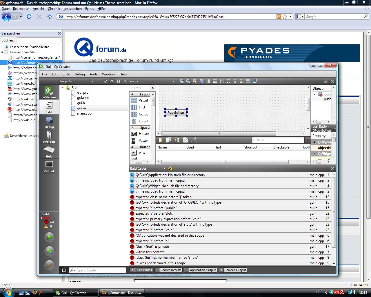Click the filter icon in Projects pane
The width and height of the screenshot is (371, 297).
(x=106, y=82)
